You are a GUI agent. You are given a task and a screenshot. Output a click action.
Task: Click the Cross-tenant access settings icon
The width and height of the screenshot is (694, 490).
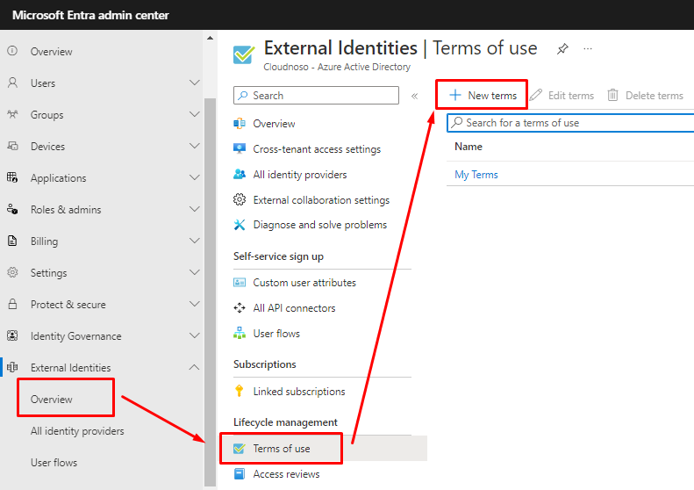pos(240,149)
